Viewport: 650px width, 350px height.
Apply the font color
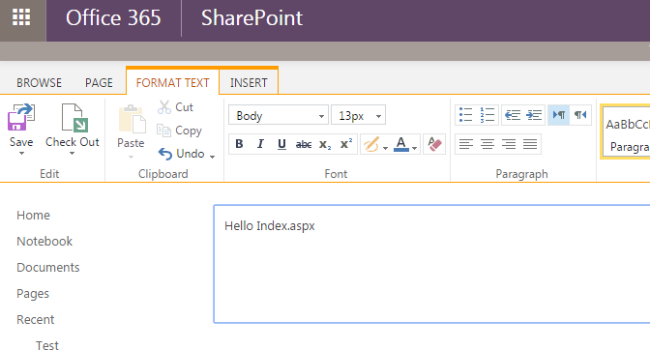(x=400, y=144)
